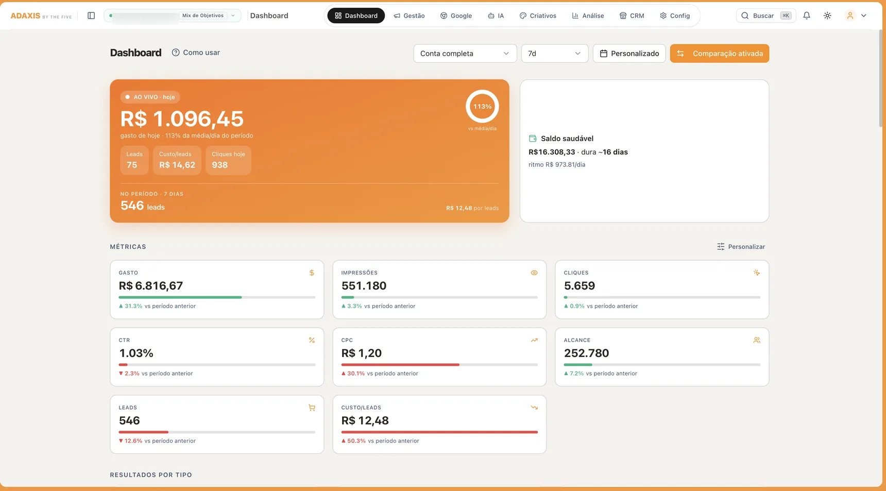
Task: Click the calendar icon in Personalizado button
Action: tap(604, 54)
